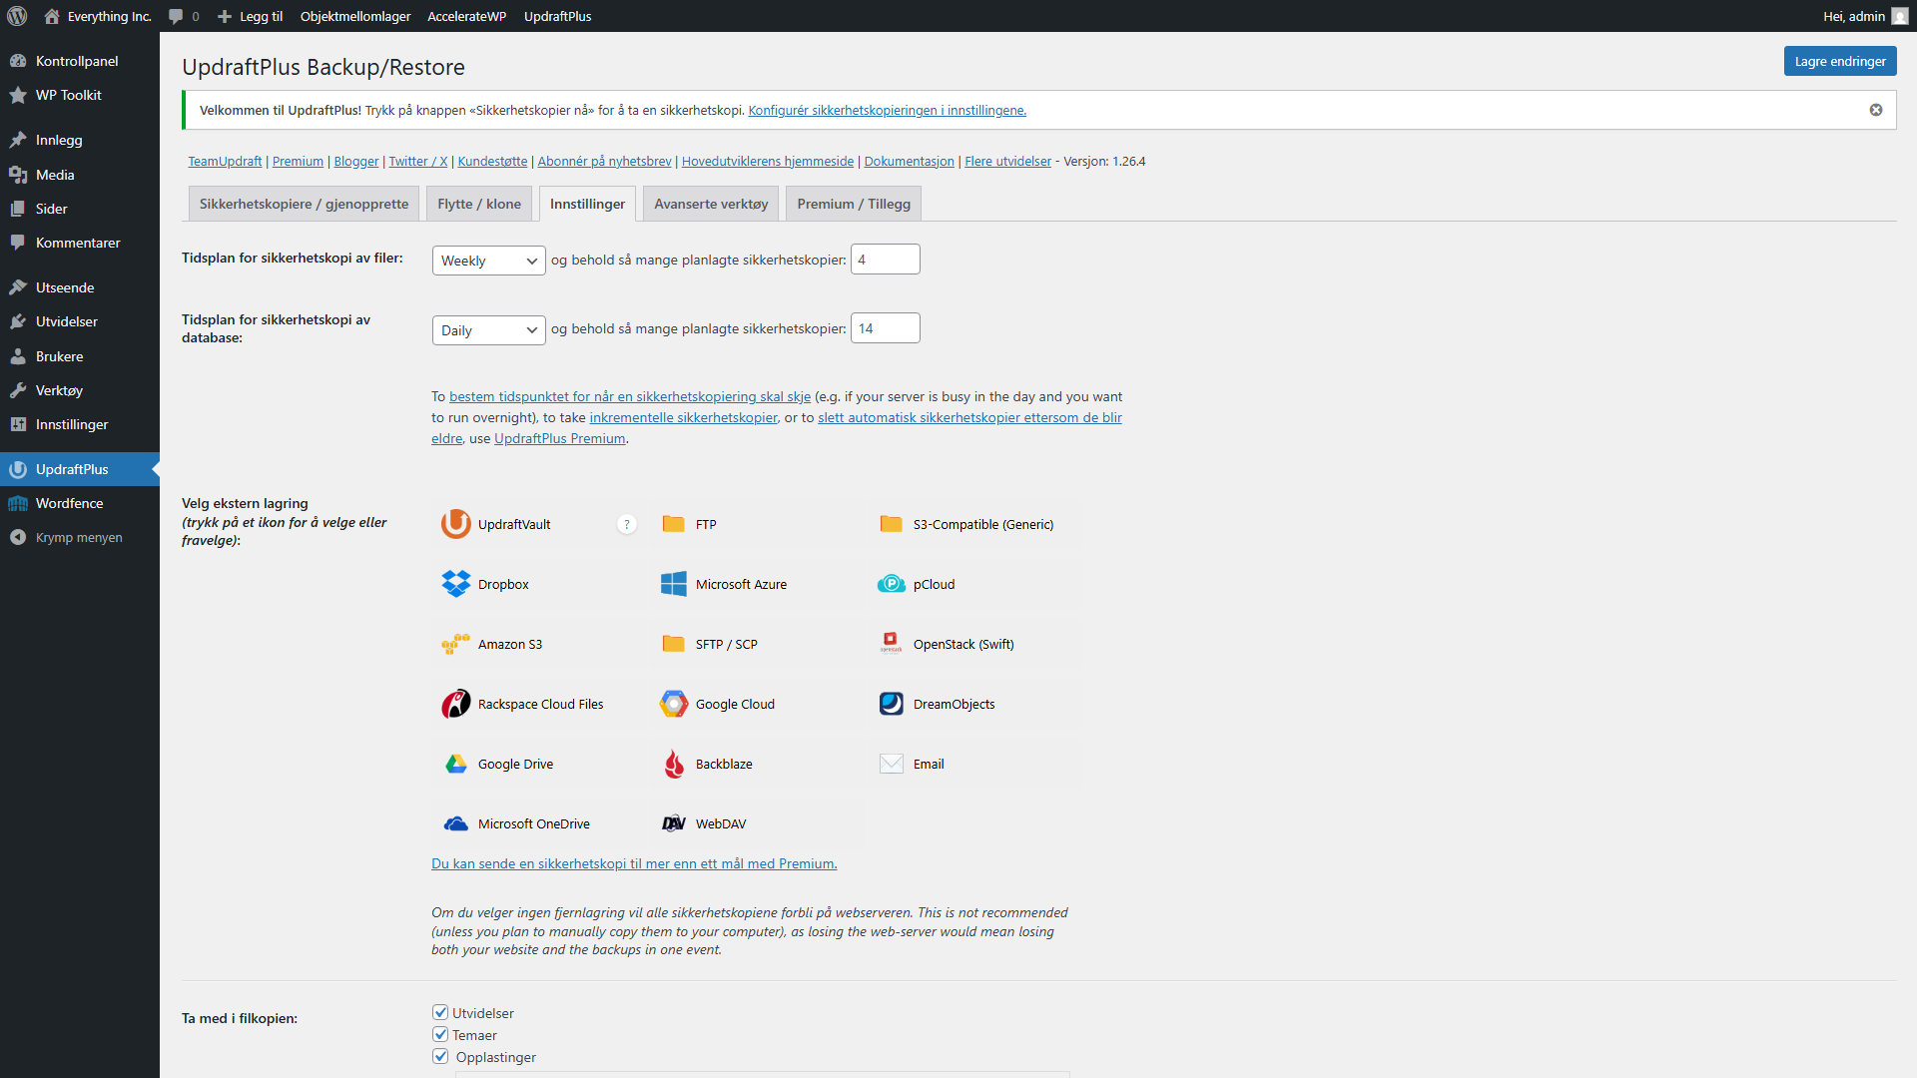
Task: Select UpdraftVault storage icon
Action: (456, 524)
